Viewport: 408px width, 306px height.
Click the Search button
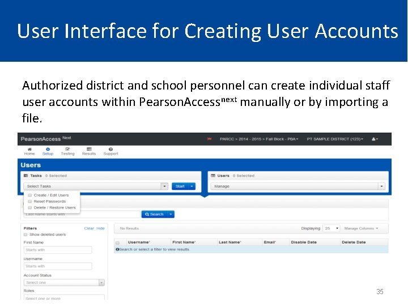point(154,214)
